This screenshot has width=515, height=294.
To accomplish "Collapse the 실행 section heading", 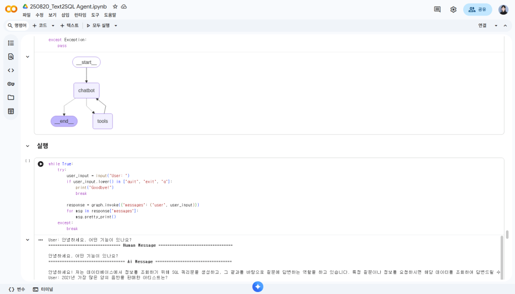I will [x=28, y=146].
